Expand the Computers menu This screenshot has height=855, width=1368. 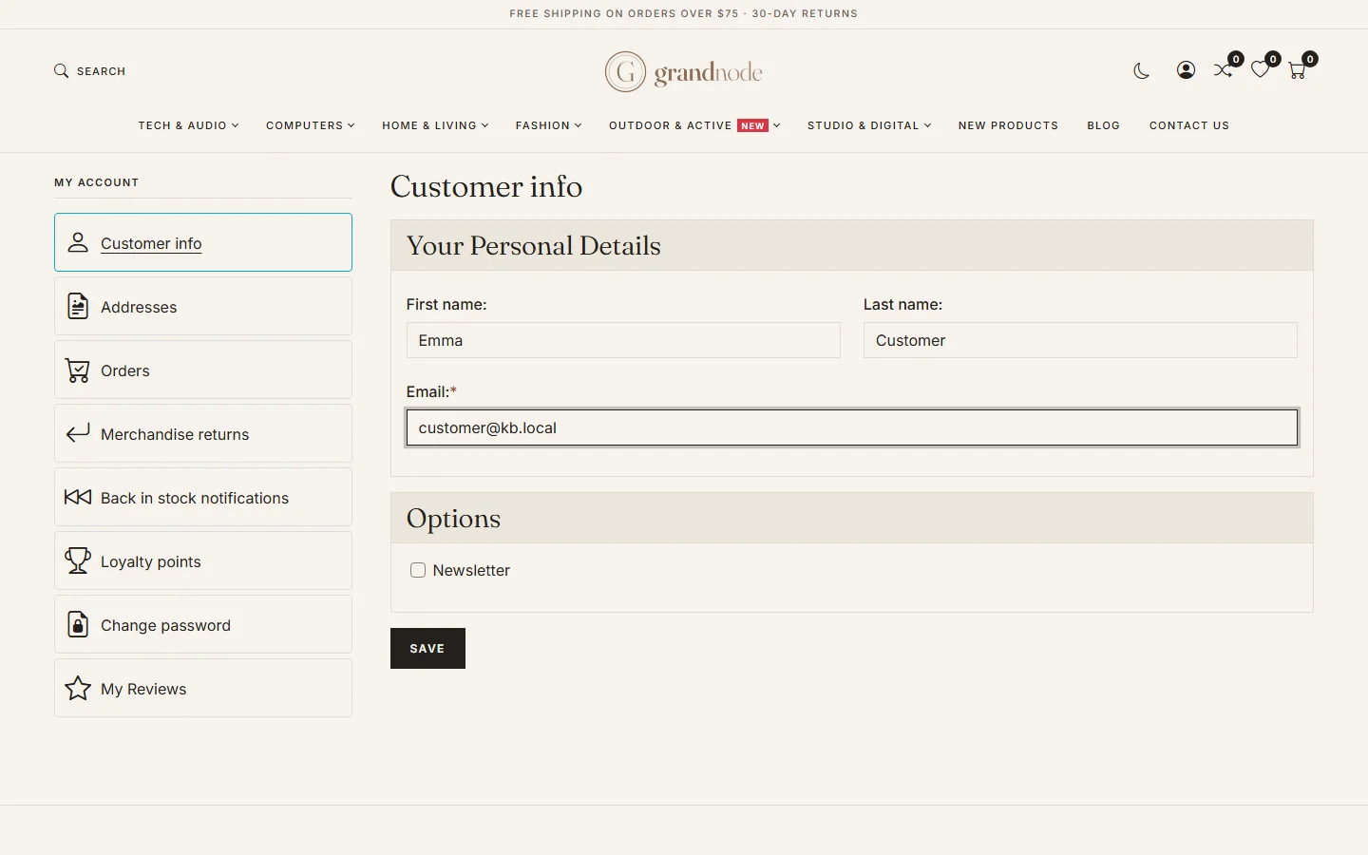[x=311, y=125]
